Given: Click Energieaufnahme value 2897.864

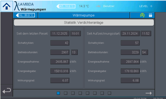Looking at the screenshot, I should 130,62.
